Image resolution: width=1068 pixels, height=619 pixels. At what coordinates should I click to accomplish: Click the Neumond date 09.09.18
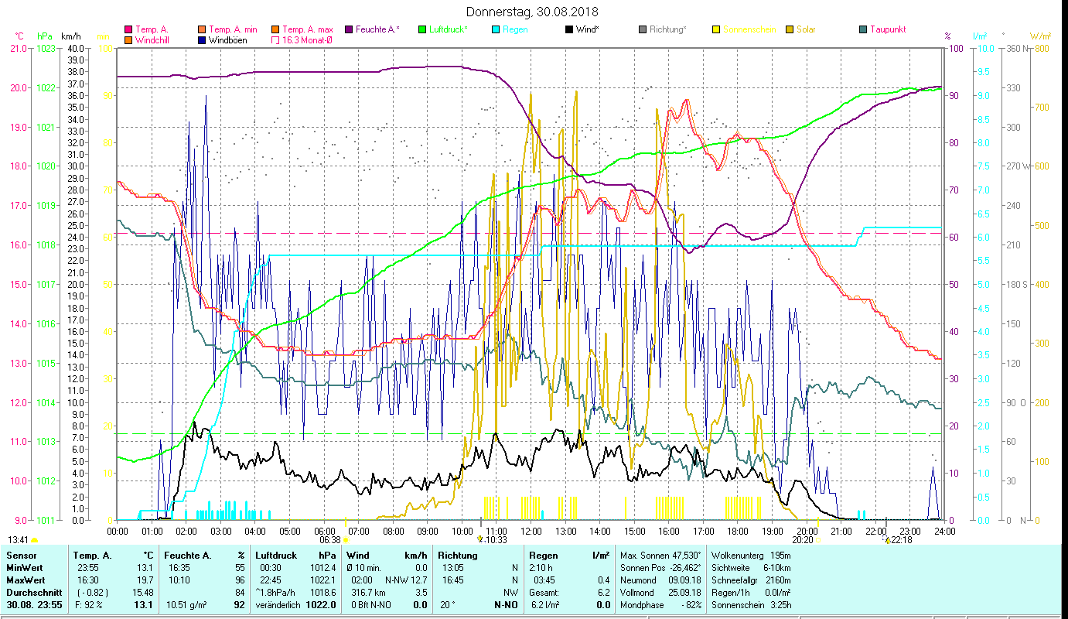click(683, 580)
